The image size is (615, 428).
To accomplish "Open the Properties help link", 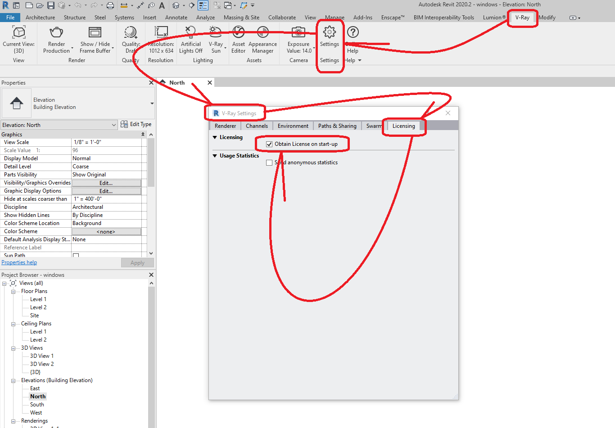I will [x=19, y=262].
